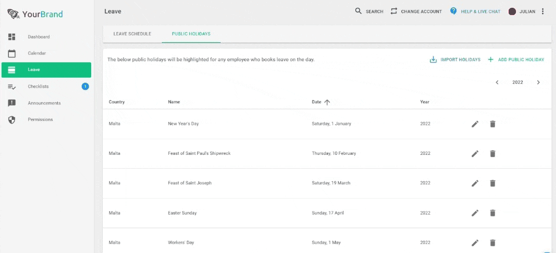Click the pencil icon for Easter Sunday

(475, 213)
